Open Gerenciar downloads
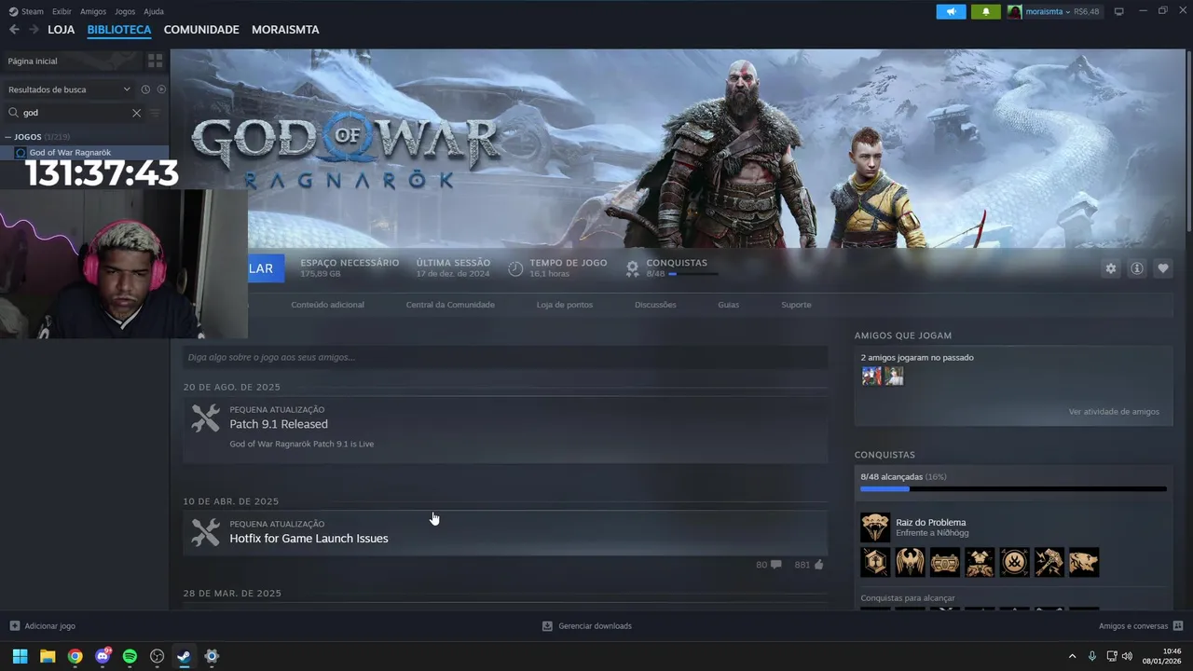Viewport: 1193px width, 671px height. pos(587,626)
